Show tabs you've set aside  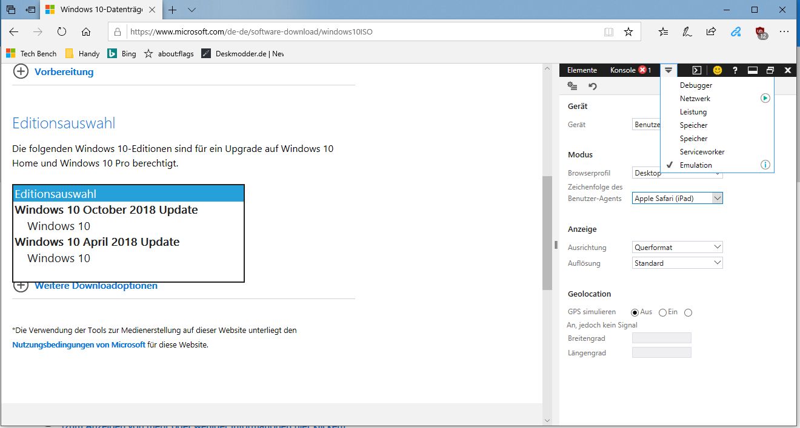point(11,10)
